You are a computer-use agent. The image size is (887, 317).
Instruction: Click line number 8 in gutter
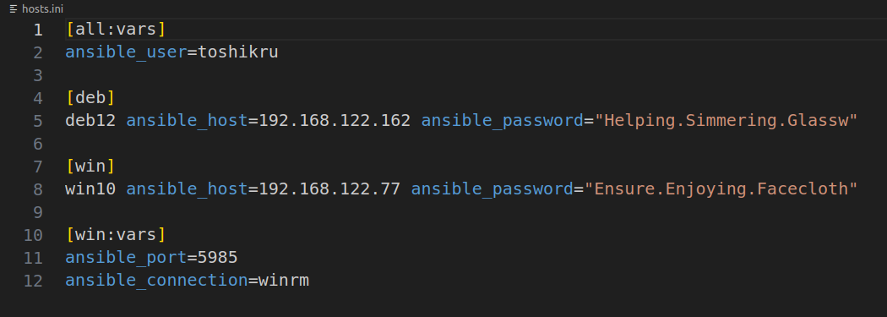coord(38,189)
